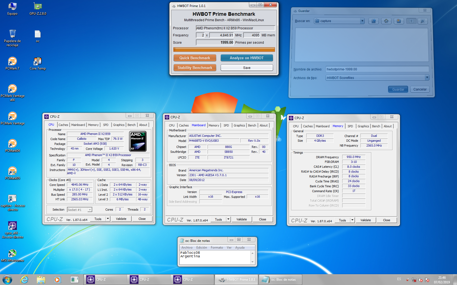
Task: Start the Quick Benchmark
Action: 195,58
